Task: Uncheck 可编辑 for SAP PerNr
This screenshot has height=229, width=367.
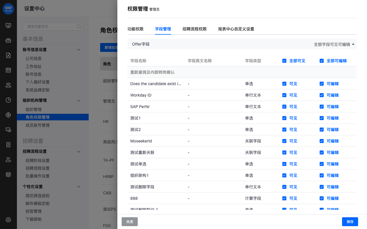Action: [322, 107]
